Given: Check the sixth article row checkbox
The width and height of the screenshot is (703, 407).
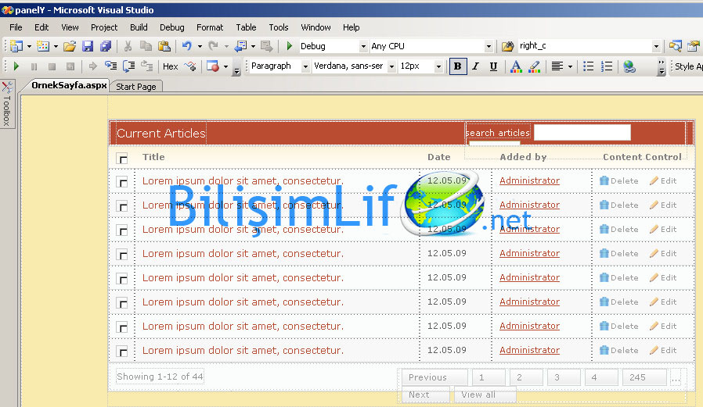Looking at the screenshot, I should tap(122, 303).
